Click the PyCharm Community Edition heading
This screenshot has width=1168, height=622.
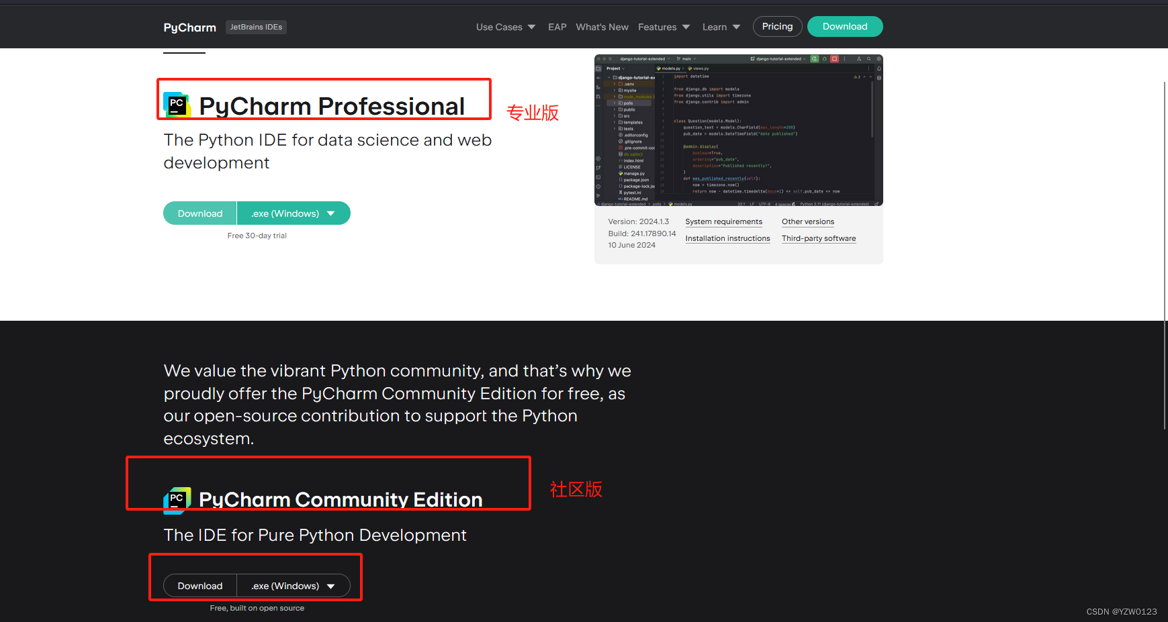click(x=341, y=500)
